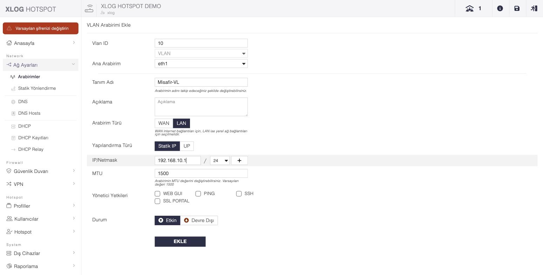Set status to Devre Dışı
The width and height of the screenshot is (543, 275).
199,220
